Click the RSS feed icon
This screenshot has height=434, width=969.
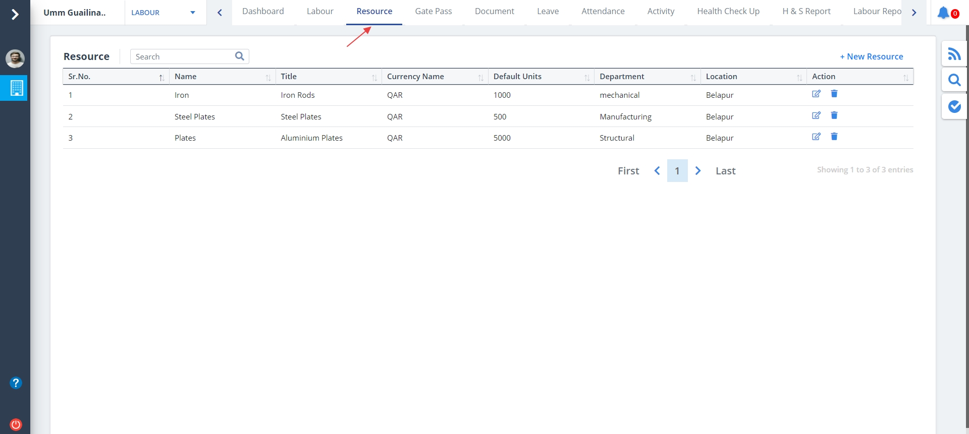point(954,54)
